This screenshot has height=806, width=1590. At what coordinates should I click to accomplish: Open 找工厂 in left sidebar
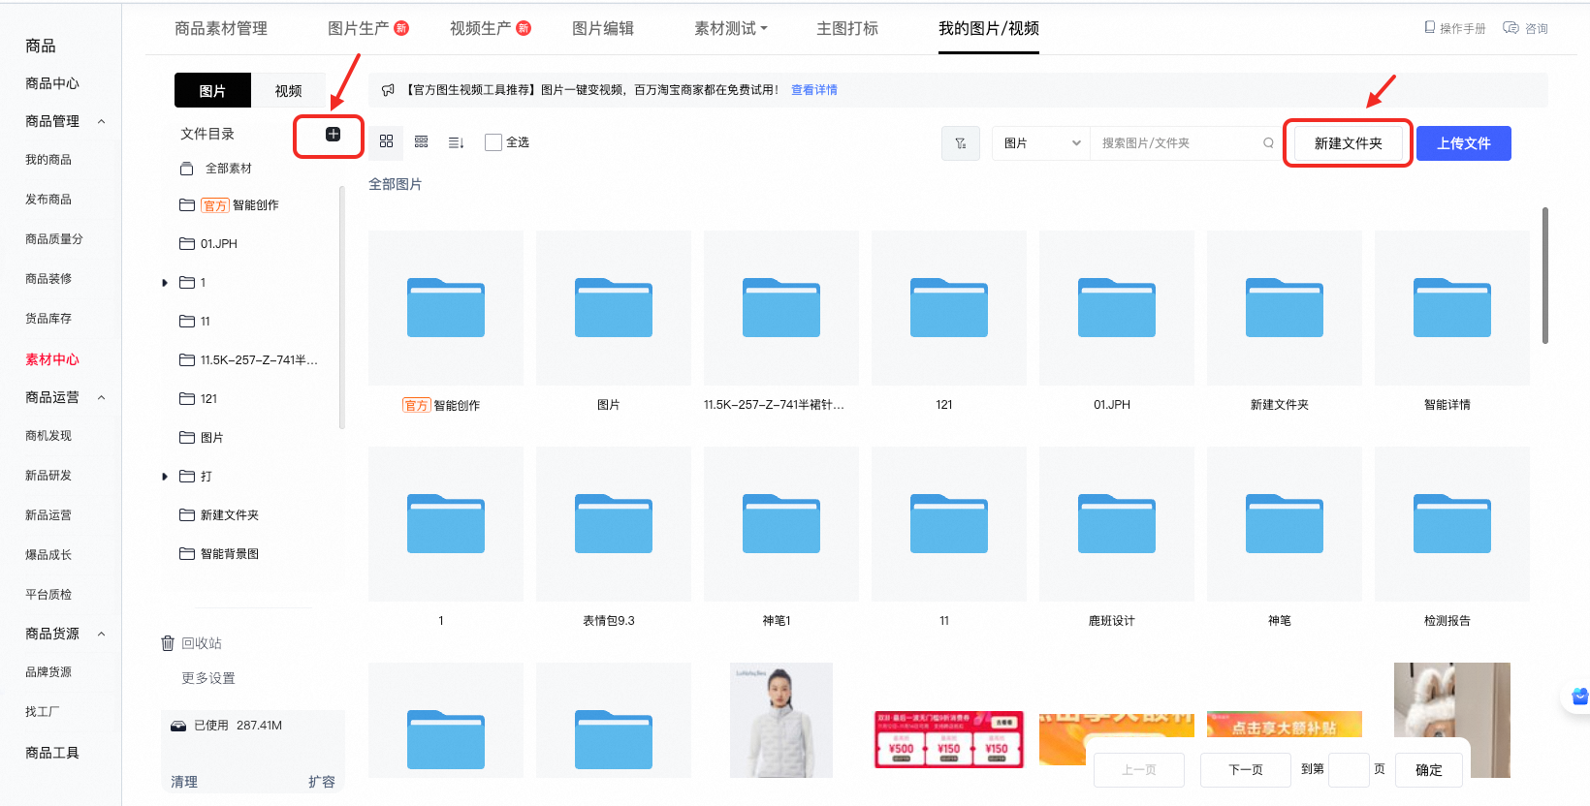click(43, 712)
